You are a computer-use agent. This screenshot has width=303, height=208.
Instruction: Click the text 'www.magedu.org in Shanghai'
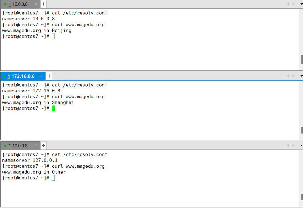point(38,102)
